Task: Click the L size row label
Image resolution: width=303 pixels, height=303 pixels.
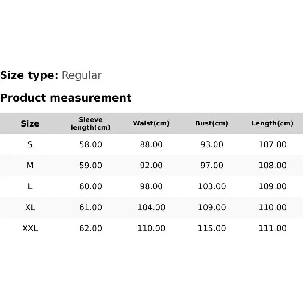Action: (30, 186)
